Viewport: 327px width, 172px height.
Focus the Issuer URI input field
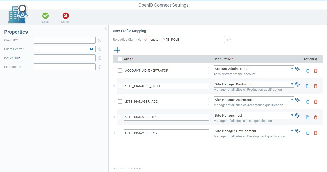(65, 58)
